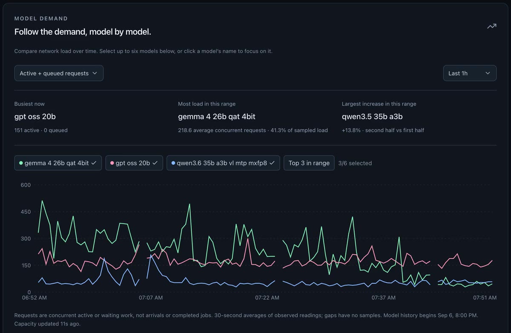511x333 pixels.
Task: Click largest increase model qwen3.5 35b a3b
Action: 372,117
